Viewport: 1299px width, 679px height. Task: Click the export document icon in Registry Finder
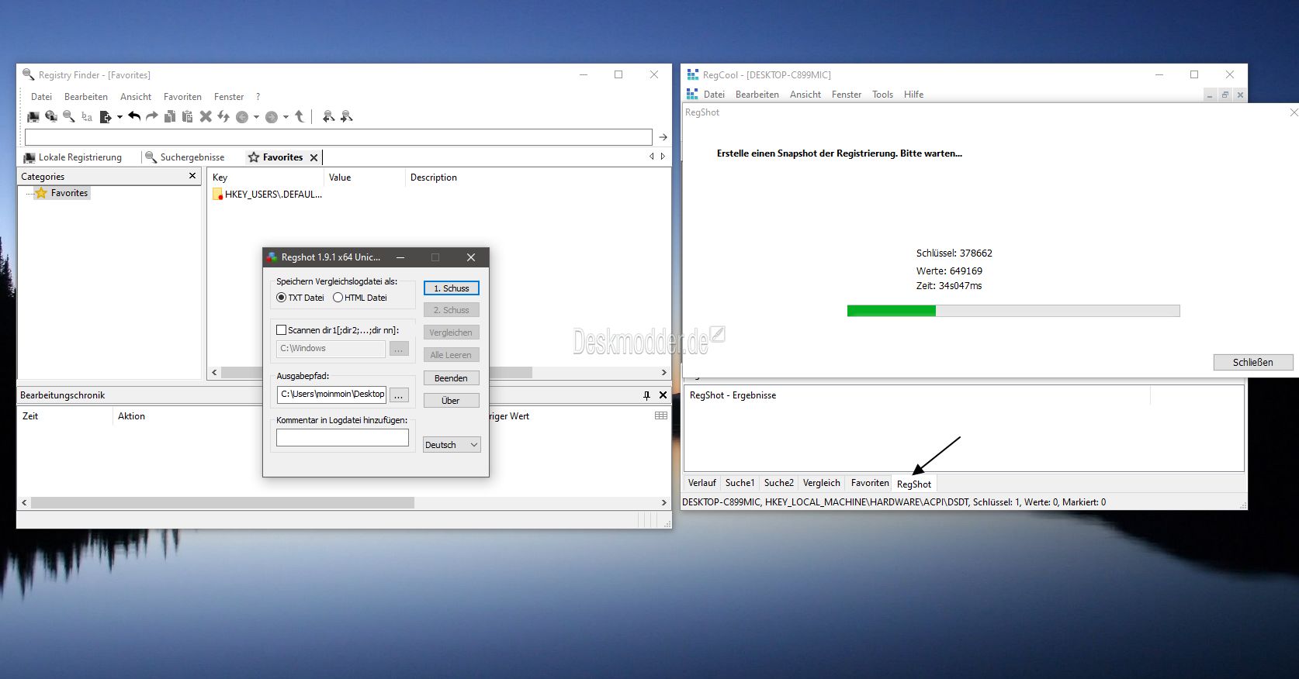[106, 117]
